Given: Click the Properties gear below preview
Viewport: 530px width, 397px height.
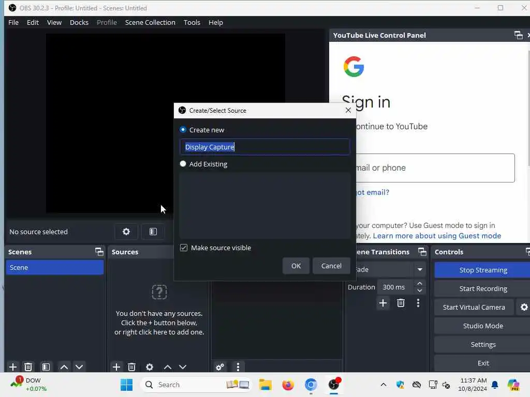Looking at the screenshot, I should click(x=126, y=232).
